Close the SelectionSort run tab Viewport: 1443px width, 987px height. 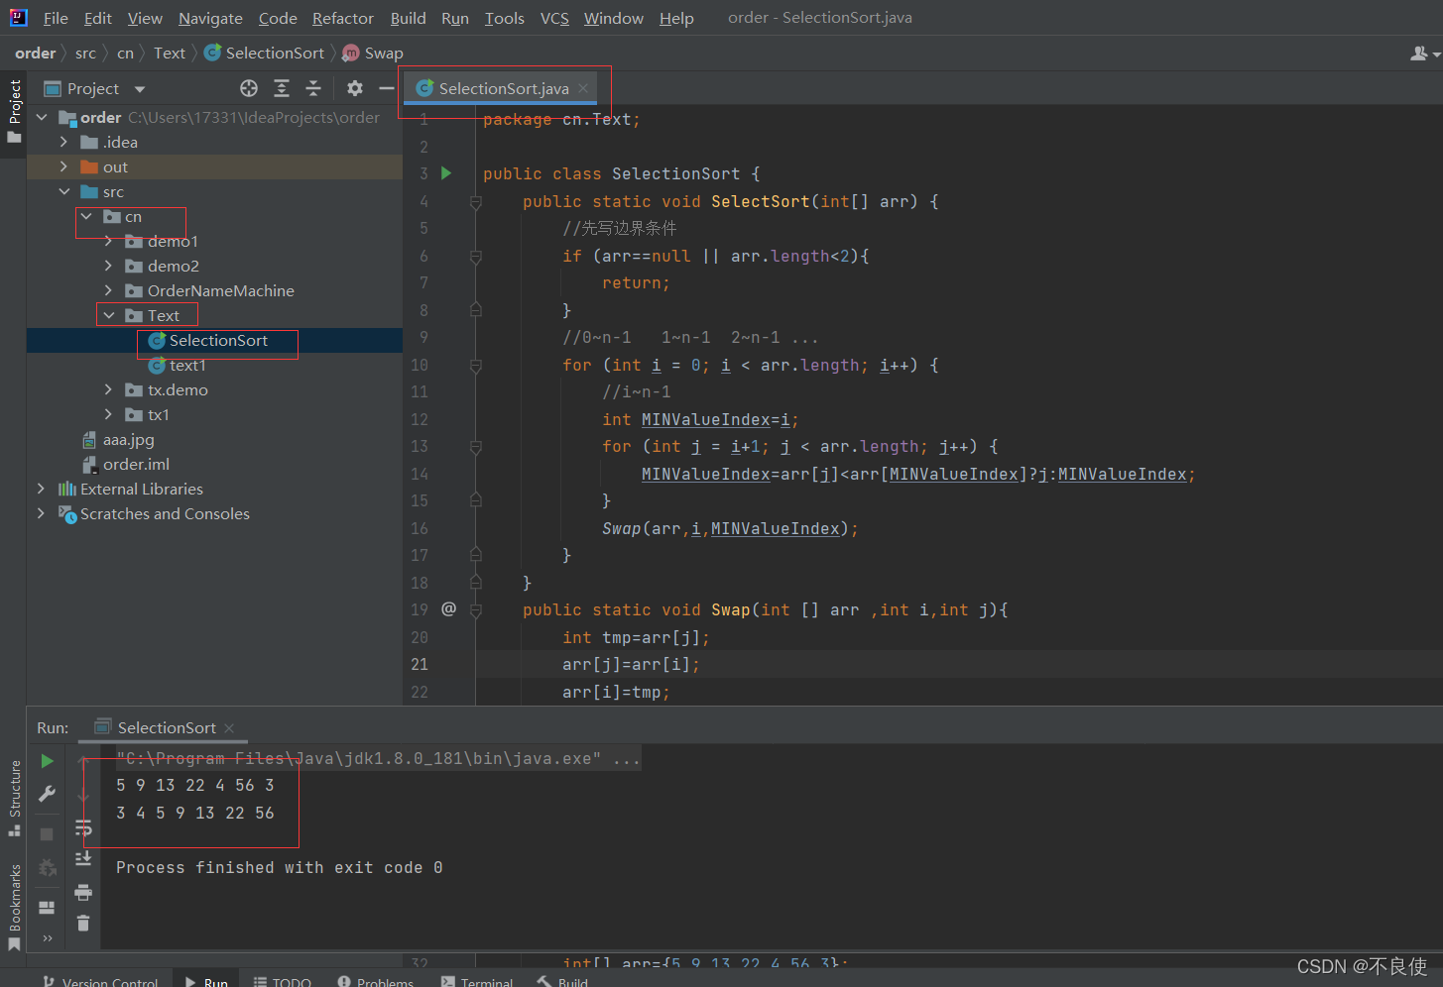point(229,728)
